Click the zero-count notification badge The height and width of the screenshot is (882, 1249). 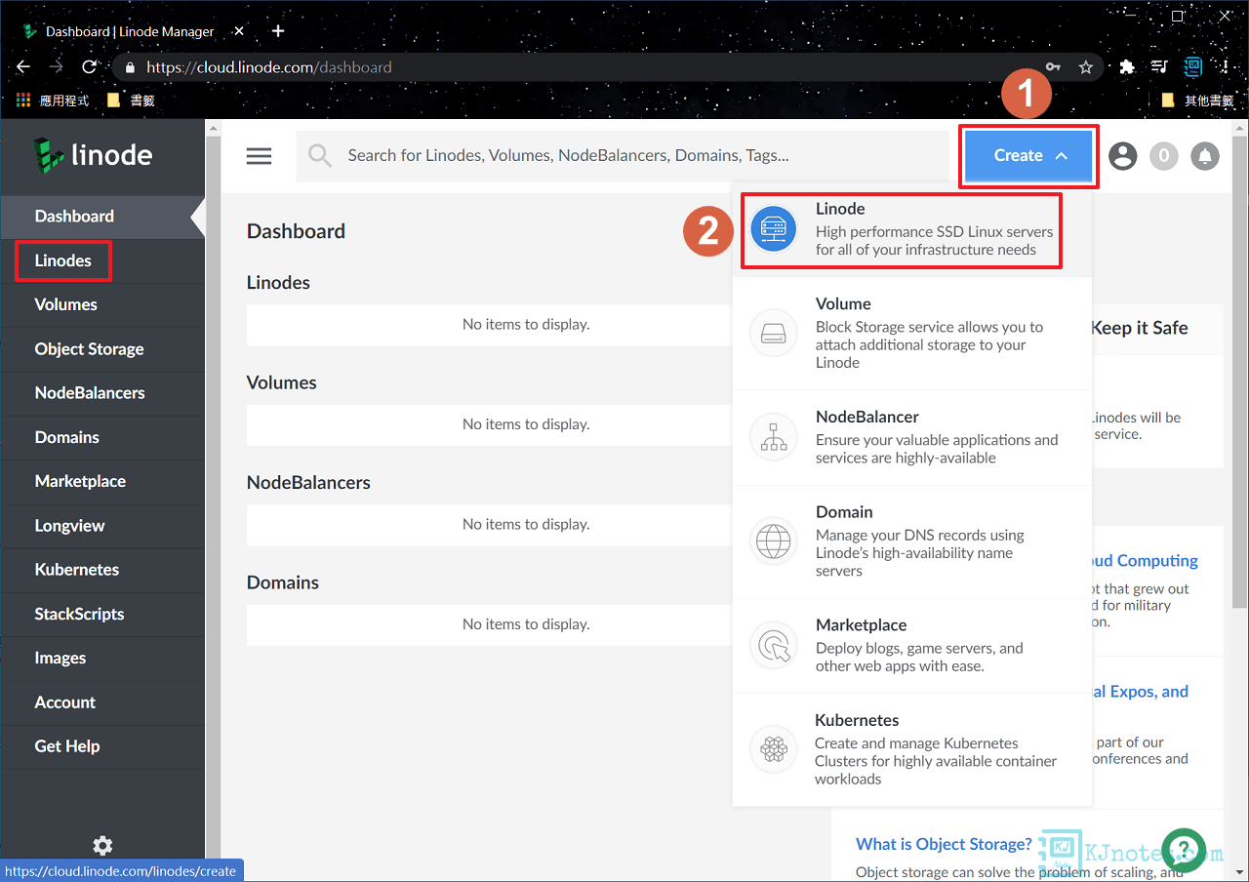1164,155
